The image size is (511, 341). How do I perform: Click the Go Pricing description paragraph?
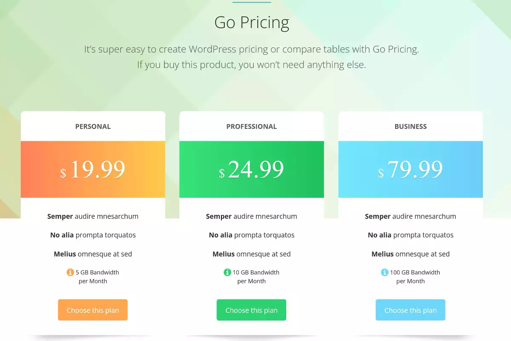click(252, 57)
